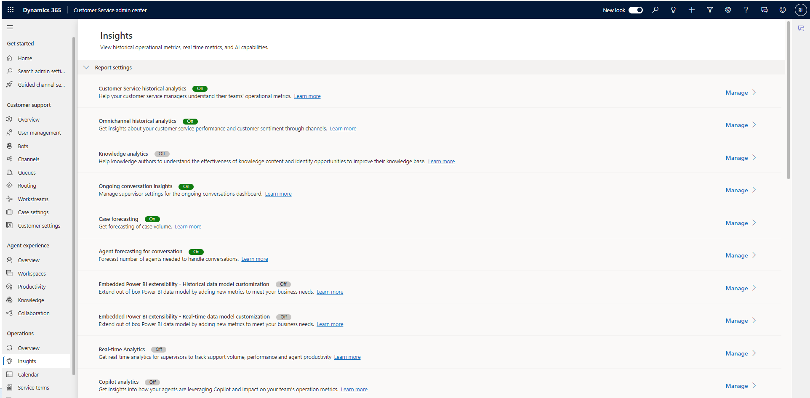This screenshot has height=398, width=810.
Task: Open the Guided channel setup icon
Action: 9,84
